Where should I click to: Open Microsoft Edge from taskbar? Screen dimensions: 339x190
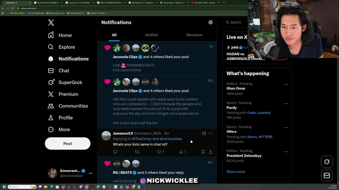pyautogui.click(x=51, y=187)
